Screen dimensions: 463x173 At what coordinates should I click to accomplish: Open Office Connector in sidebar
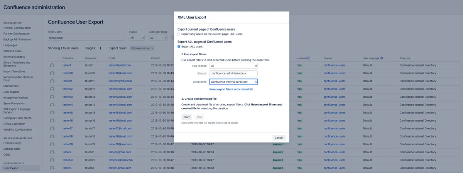pyautogui.click(x=14, y=124)
